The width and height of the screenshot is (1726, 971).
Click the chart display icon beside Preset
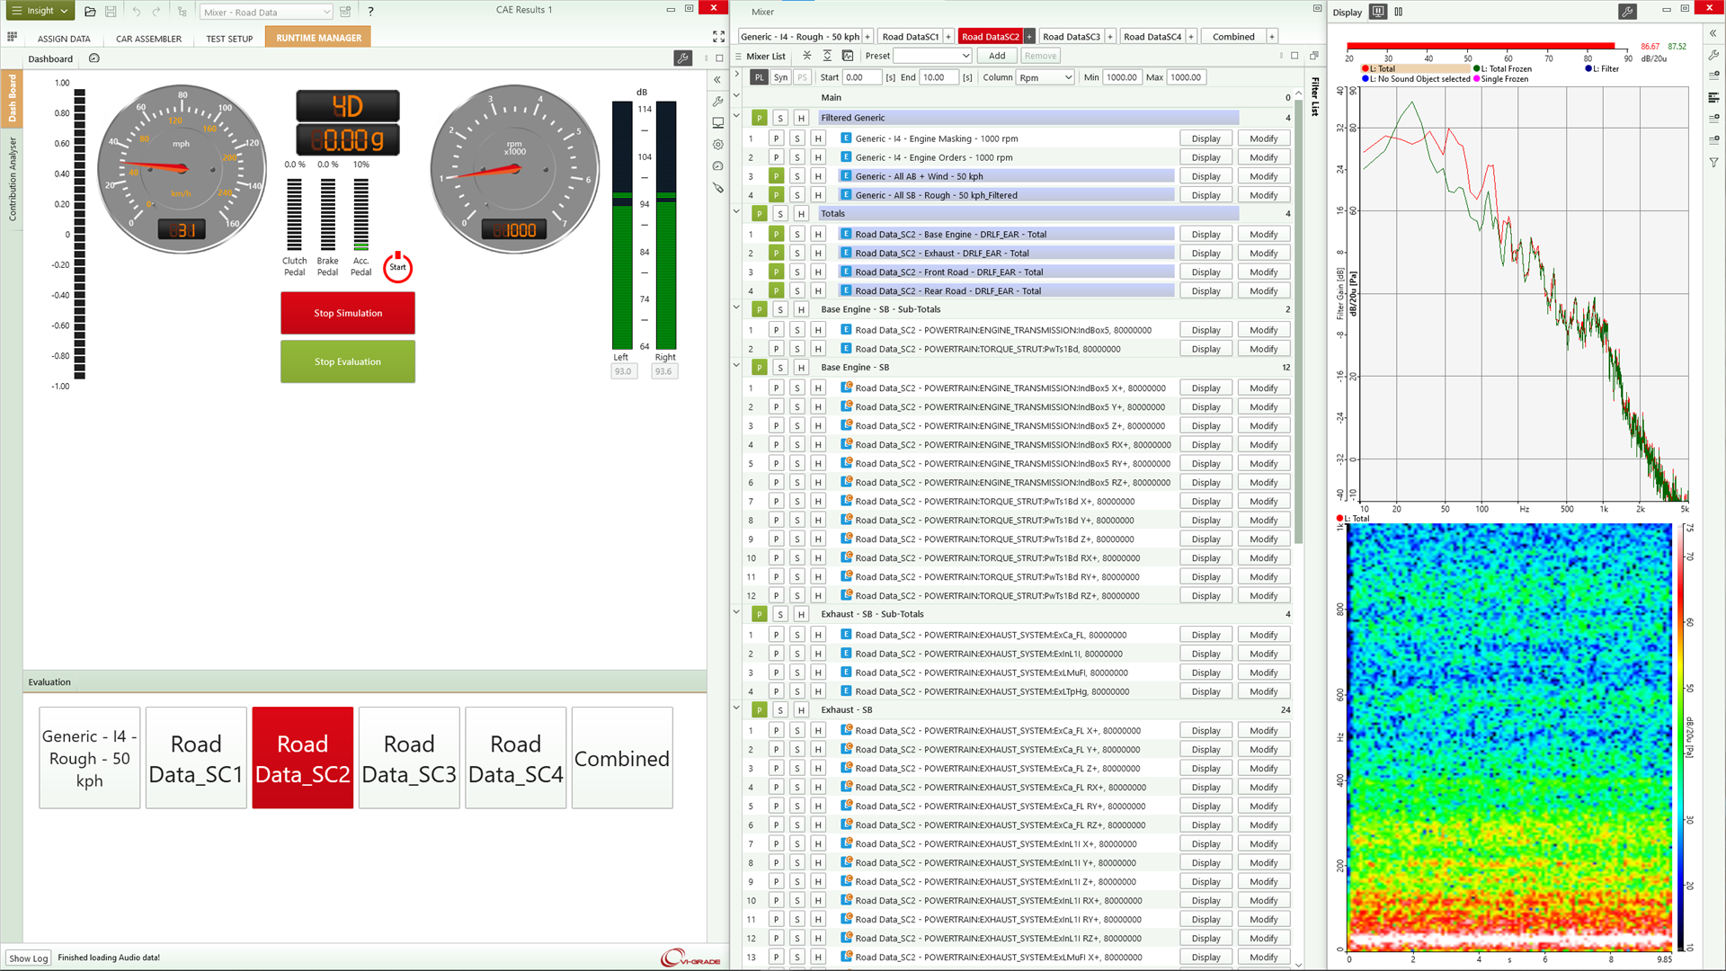(848, 56)
